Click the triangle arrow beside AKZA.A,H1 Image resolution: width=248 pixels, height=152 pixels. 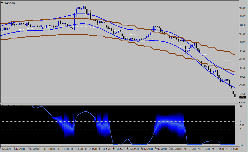point(2,2)
